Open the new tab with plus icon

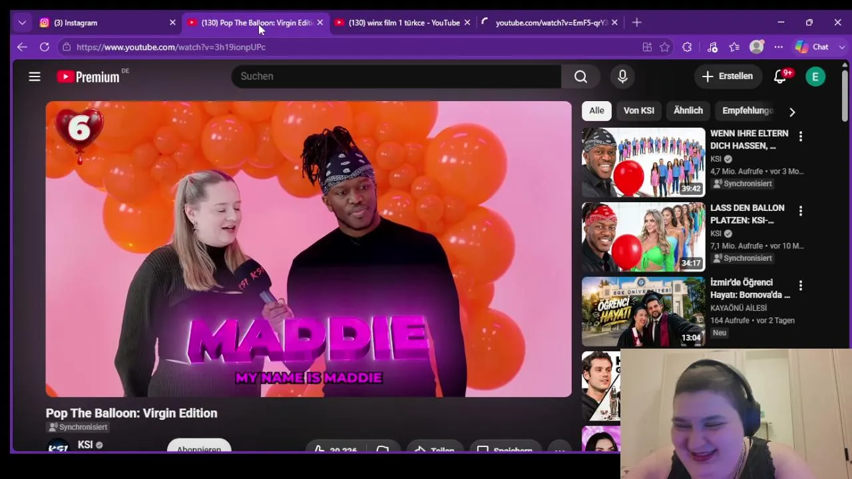coord(637,23)
